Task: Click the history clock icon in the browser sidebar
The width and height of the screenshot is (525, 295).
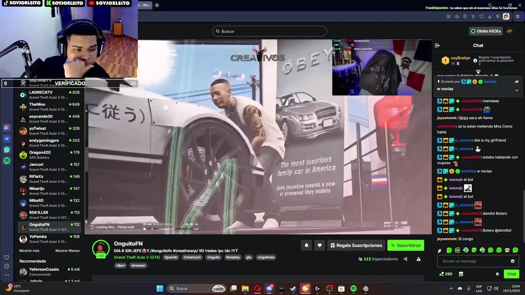Action: pyautogui.click(x=7, y=266)
